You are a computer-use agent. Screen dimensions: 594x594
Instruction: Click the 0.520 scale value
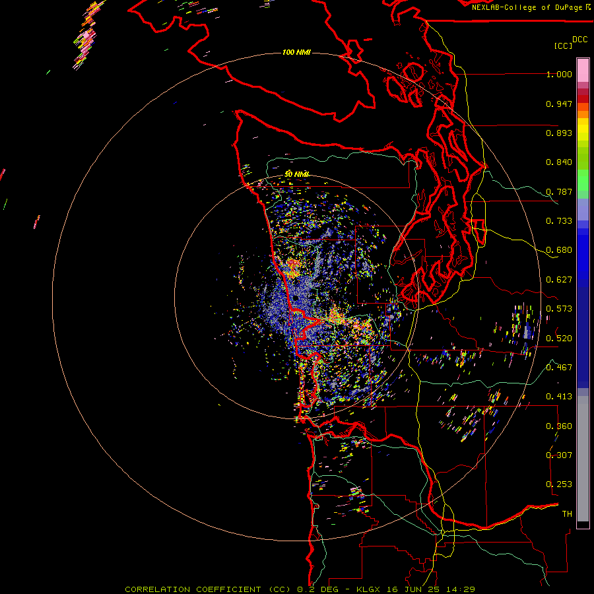(x=559, y=338)
